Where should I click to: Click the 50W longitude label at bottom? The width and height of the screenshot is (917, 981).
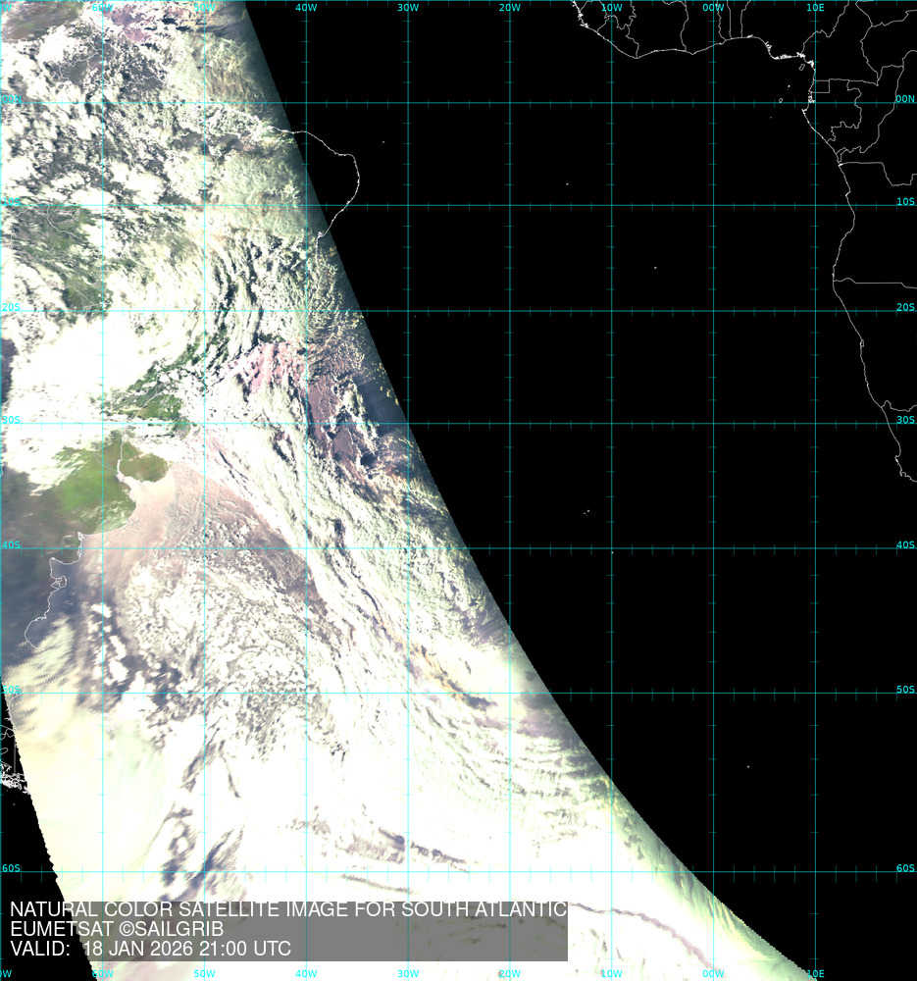coord(204,973)
